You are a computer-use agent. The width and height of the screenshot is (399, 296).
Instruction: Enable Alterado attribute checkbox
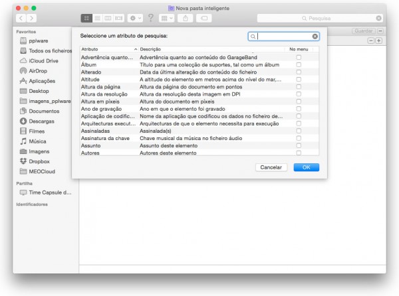tap(299, 72)
